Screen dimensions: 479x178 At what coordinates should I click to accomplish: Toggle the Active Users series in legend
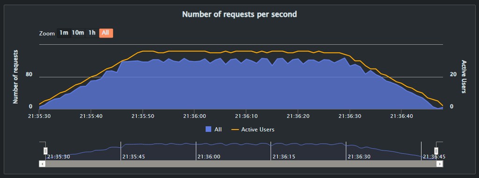[x=253, y=129]
